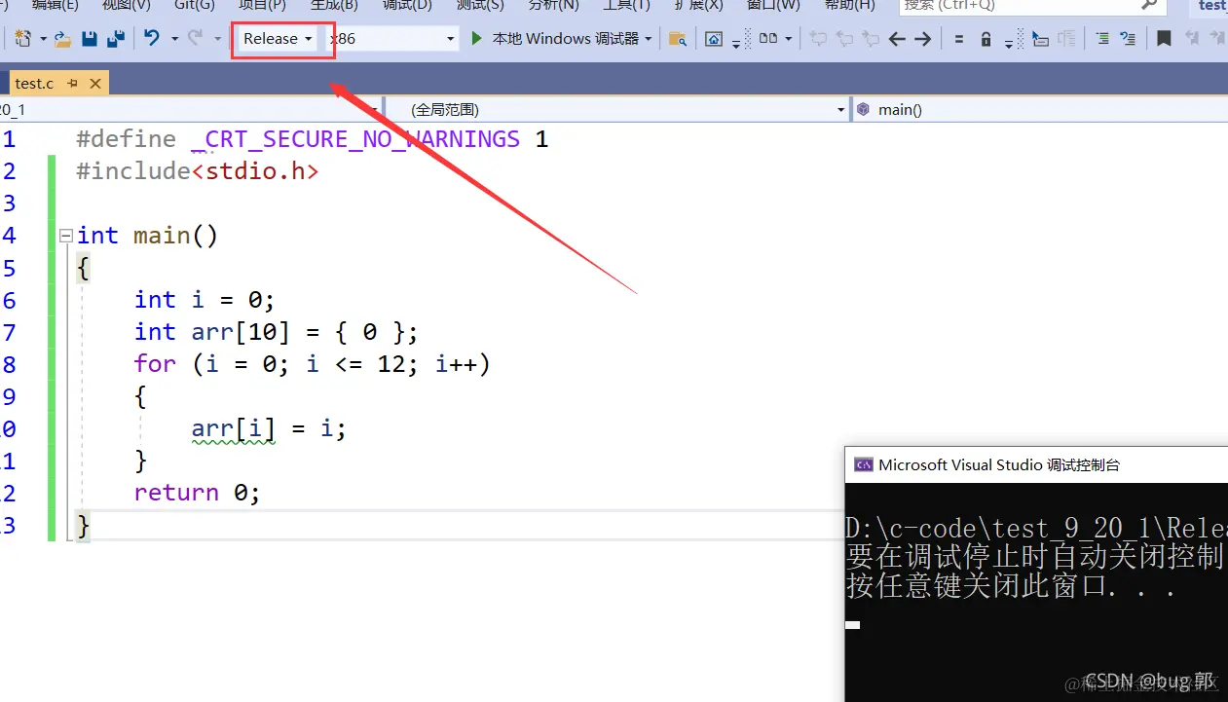Click the equals sign toolbar icon
Image resolution: width=1228 pixels, height=702 pixels.
pyautogui.click(x=959, y=39)
